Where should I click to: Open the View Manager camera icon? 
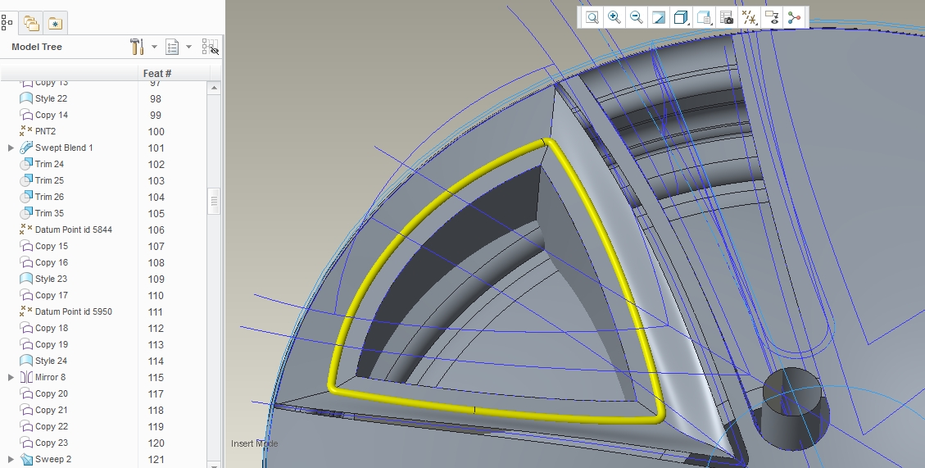tap(727, 18)
